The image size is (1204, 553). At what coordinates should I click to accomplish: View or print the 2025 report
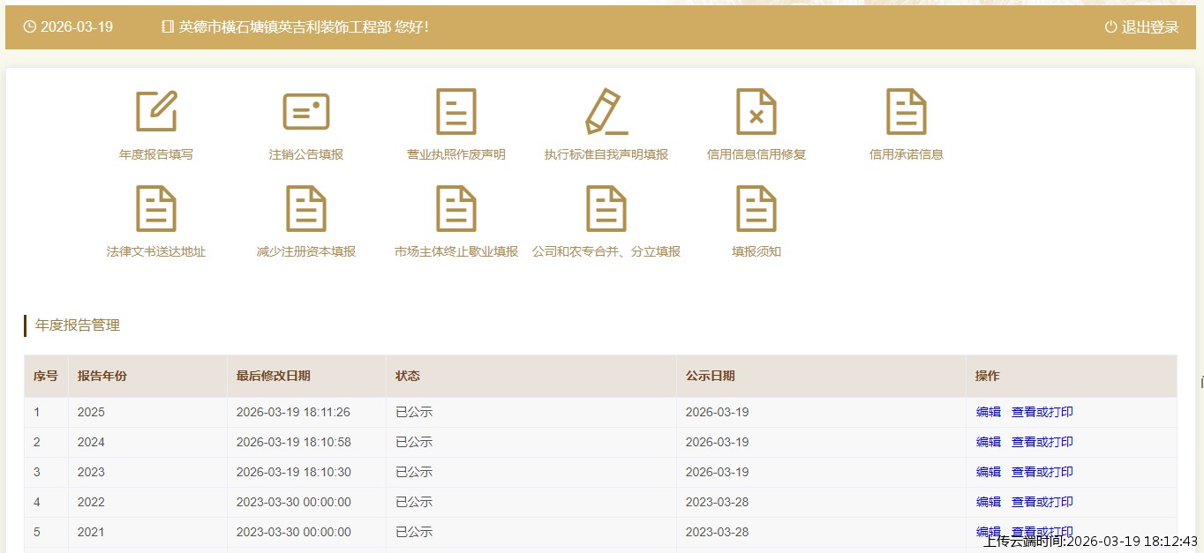pos(1042,412)
